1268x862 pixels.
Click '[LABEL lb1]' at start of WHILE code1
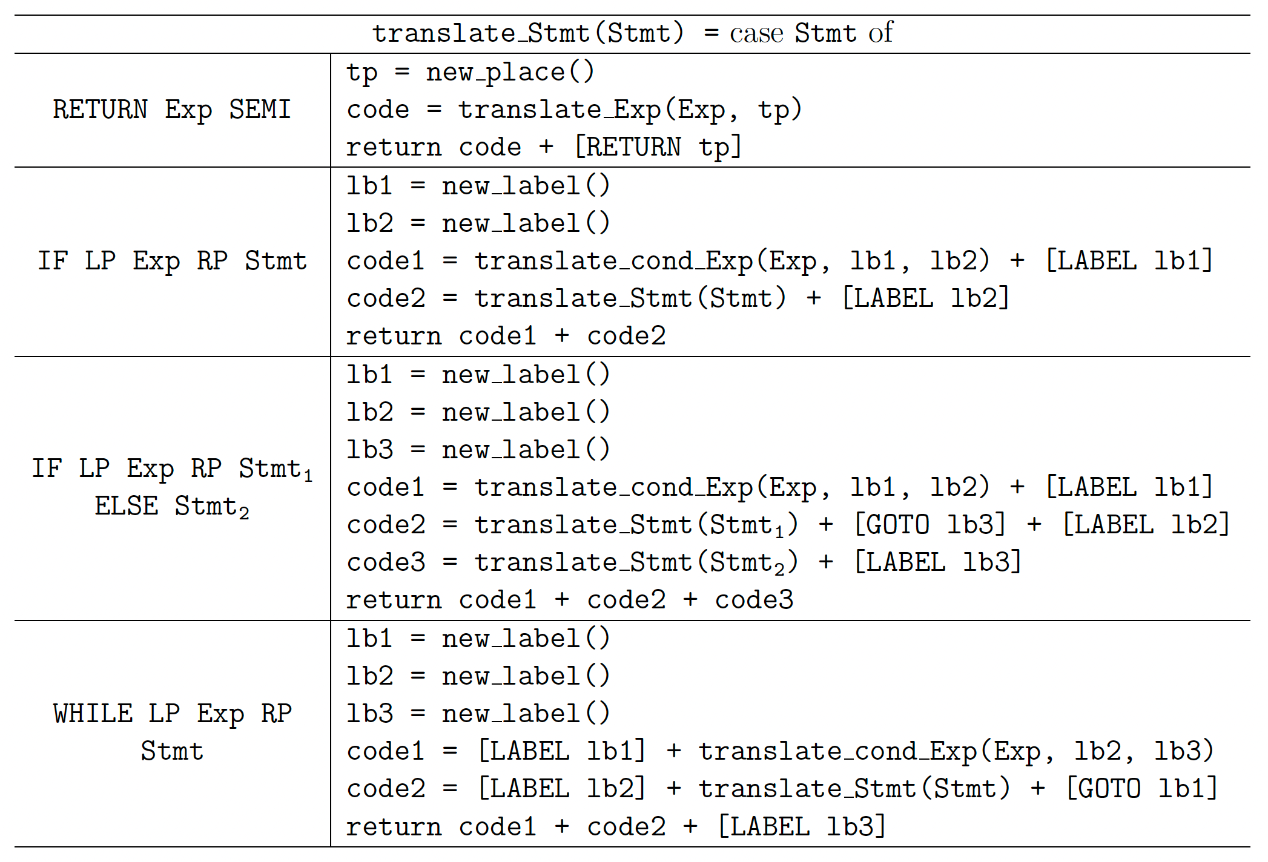tap(561, 751)
